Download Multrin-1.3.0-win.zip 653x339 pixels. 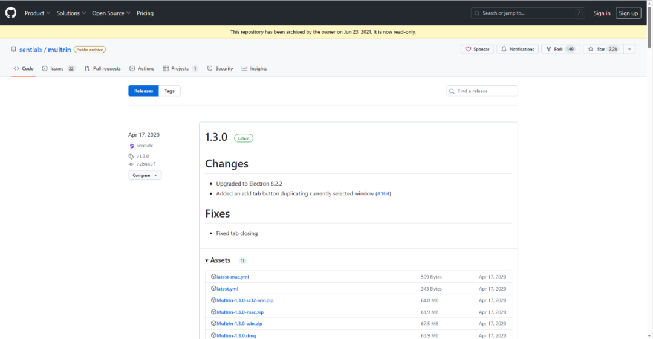(x=239, y=324)
